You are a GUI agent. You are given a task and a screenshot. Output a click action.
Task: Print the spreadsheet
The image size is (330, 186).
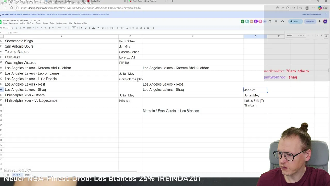point(20,28)
